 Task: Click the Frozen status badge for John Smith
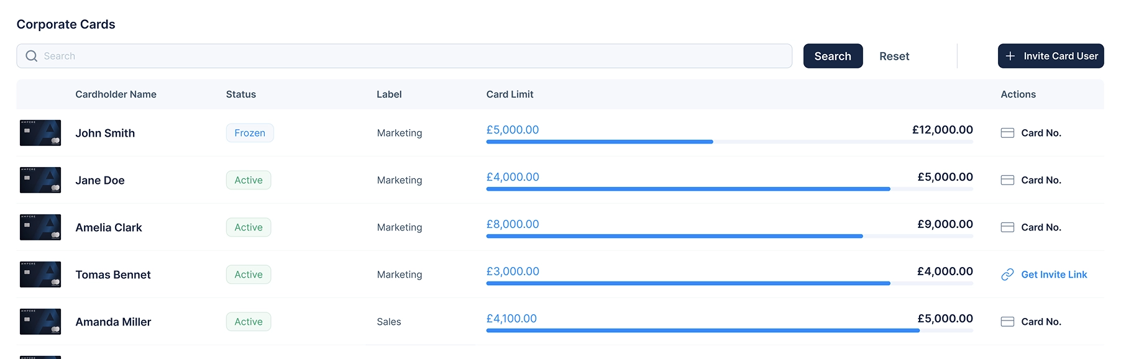[250, 133]
